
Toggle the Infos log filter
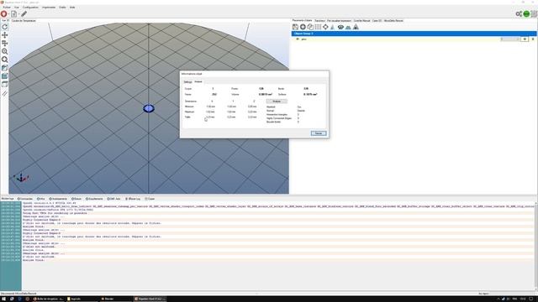click(41, 199)
